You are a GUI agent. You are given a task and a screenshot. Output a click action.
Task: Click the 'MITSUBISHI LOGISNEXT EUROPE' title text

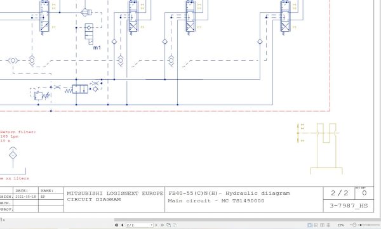coord(115,193)
